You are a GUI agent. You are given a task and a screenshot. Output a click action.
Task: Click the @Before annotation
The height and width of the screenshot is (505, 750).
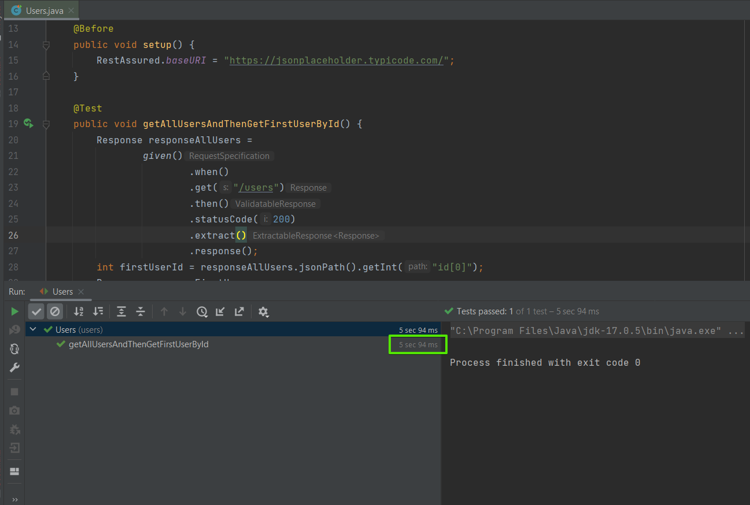[x=93, y=28]
